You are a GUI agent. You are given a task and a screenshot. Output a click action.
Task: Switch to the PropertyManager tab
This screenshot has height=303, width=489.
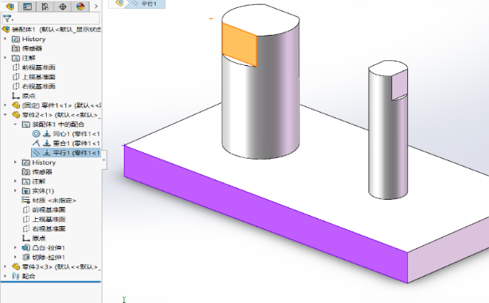pyautogui.click(x=28, y=6)
